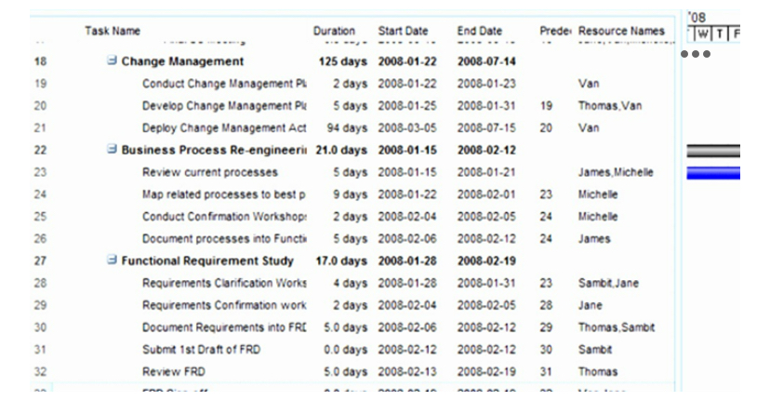This screenshot has height=401, width=770.
Task: Collapse the Functional Requirement Study group
Action: click(112, 260)
